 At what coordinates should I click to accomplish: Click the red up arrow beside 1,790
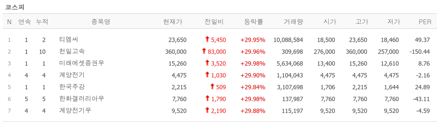[x=207, y=99]
